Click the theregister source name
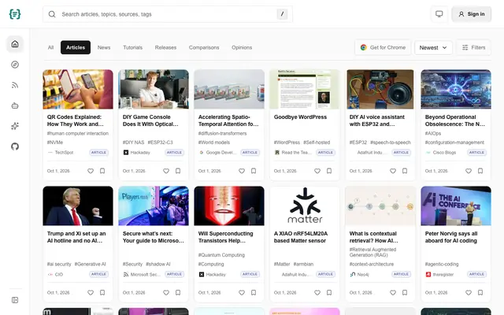Viewport: 504px width, 315px height. (x=443, y=275)
